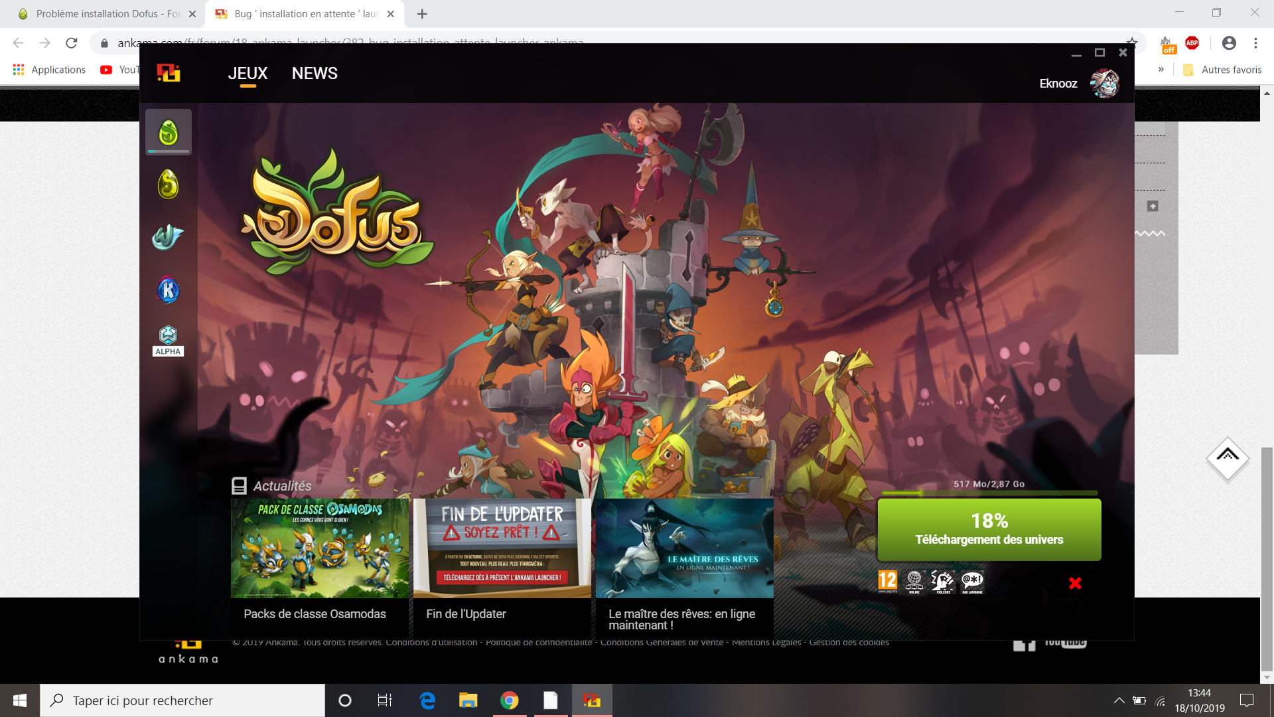Click the PEGI online rating icon
The width and height of the screenshot is (1274, 717).
tap(914, 582)
